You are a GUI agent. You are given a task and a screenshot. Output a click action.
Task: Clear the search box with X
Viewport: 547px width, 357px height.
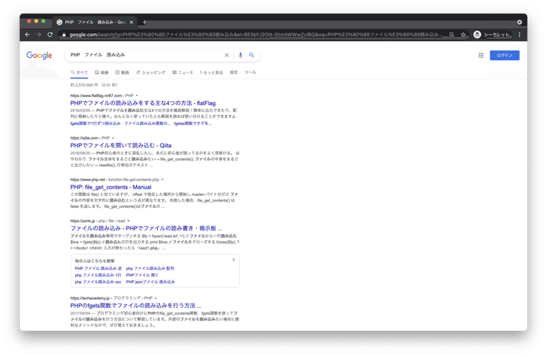[x=227, y=55]
